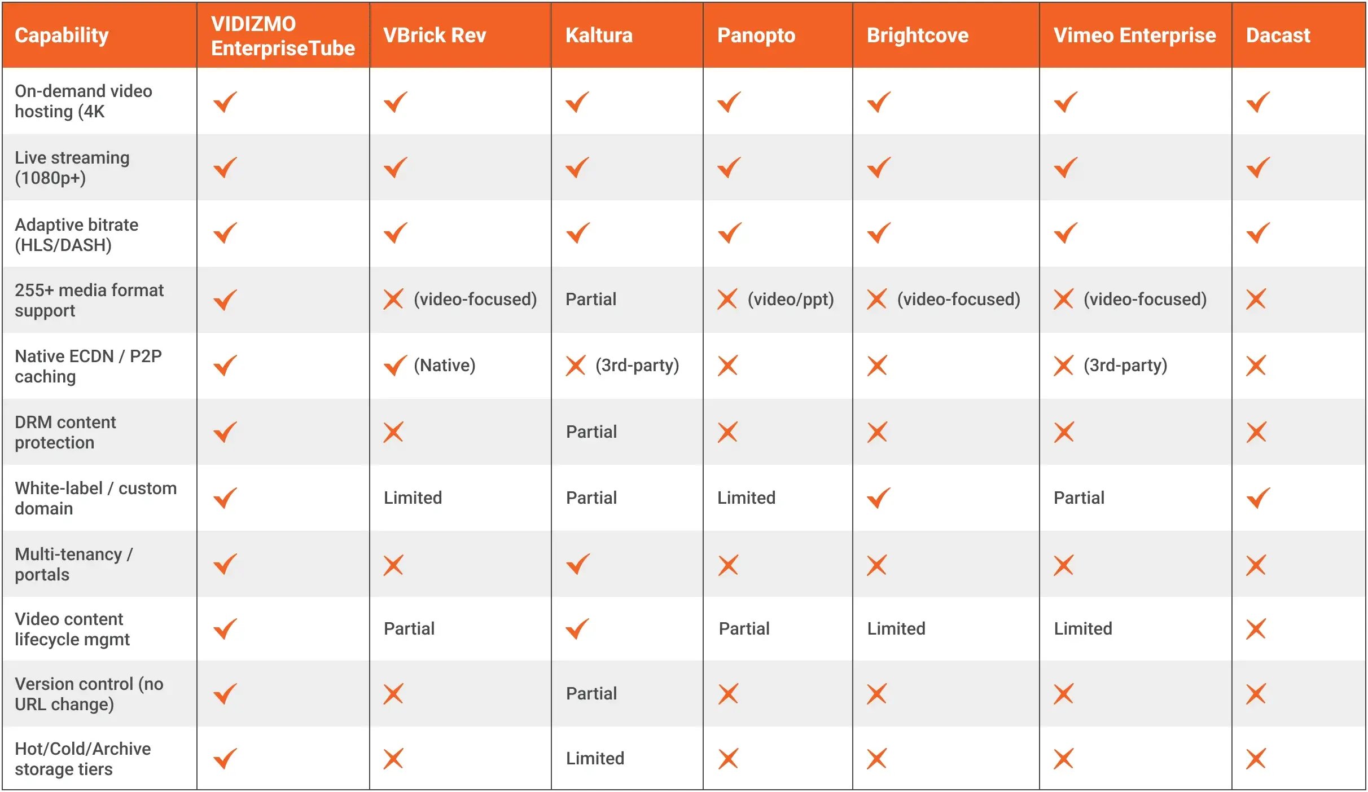Screen dimensions: 1368x792
Task: Click Kaltura checkmark in Video content lifecycle row
Action: click(x=578, y=628)
